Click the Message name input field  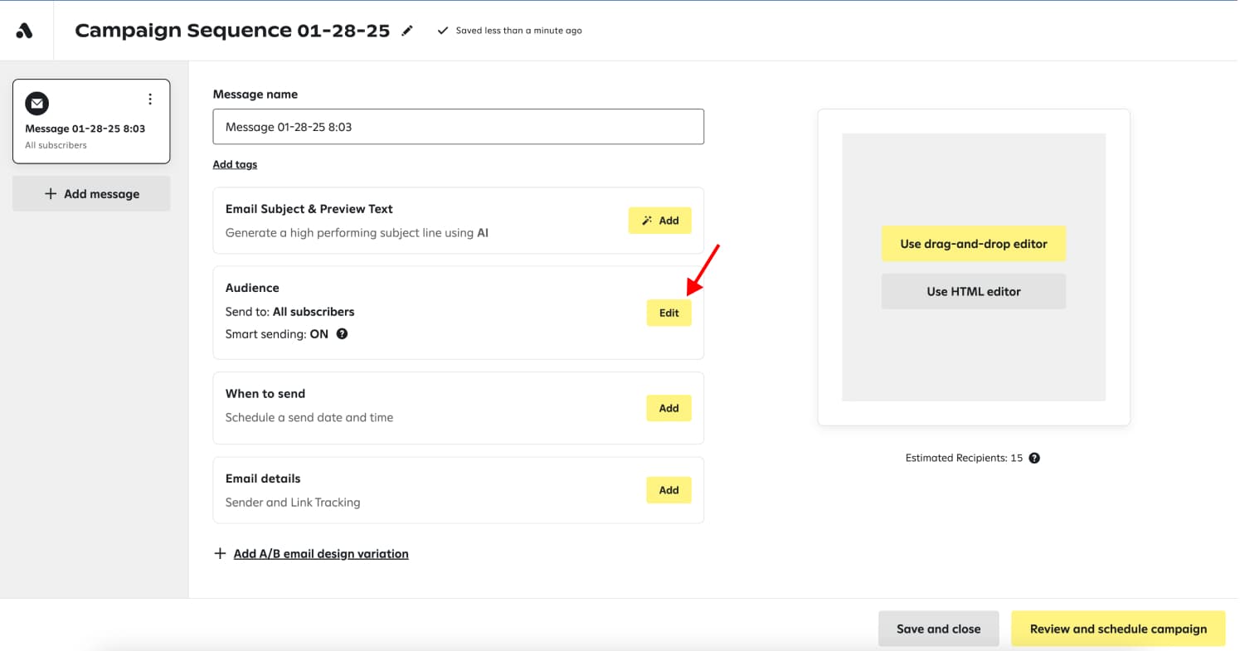pos(458,127)
